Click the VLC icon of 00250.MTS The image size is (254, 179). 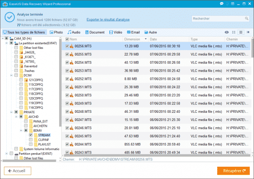[72, 95]
